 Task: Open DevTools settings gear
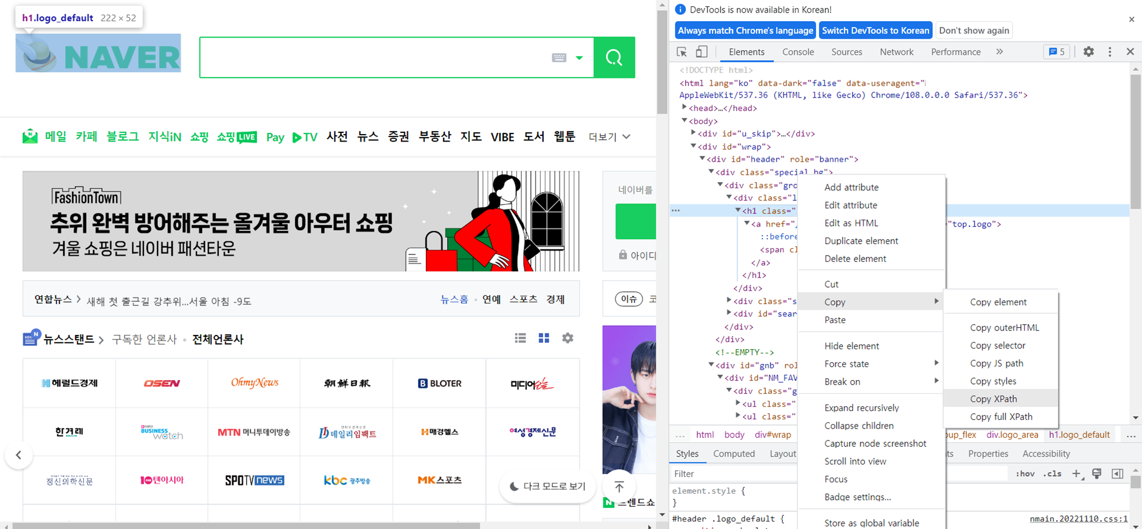(1089, 51)
